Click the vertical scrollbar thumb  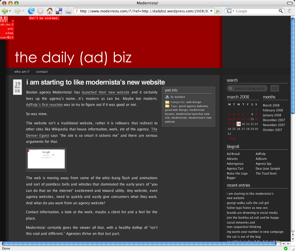pyautogui.click(x=293, y=66)
